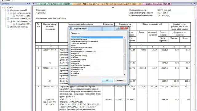Click "Количество" column header
The height and width of the screenshot is (111, 197).
108,24
